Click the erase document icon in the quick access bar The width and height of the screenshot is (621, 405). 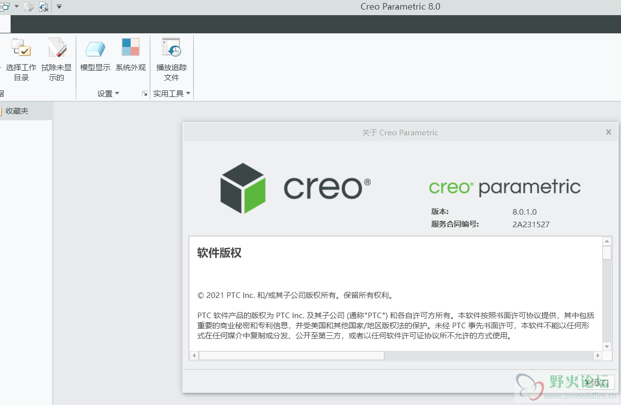coord(28,7)
